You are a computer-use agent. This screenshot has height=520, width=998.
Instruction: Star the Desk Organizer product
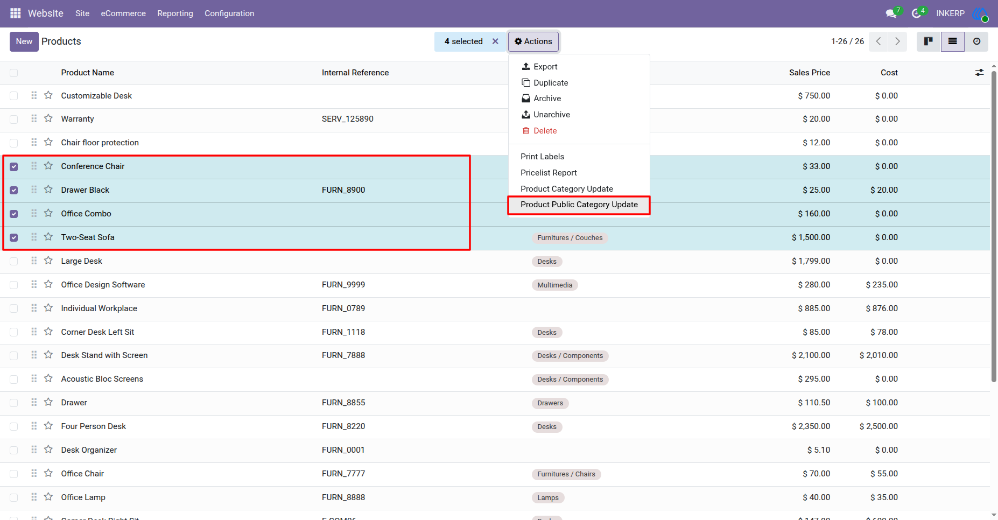(48, 449)
